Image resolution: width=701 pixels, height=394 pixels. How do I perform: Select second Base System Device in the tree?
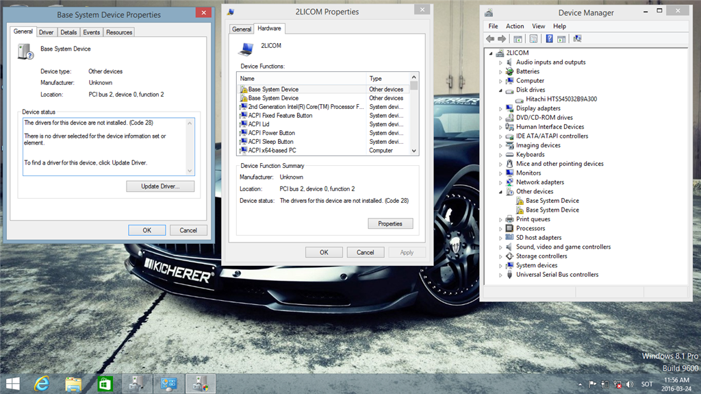click(x=552, y=210)
